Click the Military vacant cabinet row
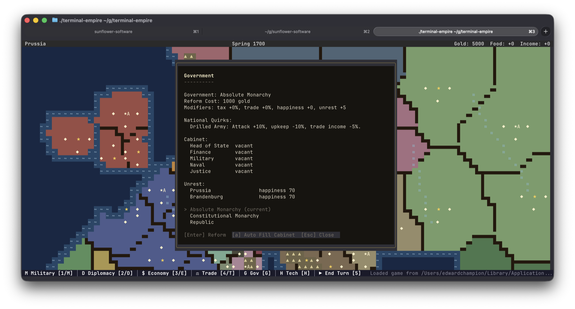 click(221, 158)
